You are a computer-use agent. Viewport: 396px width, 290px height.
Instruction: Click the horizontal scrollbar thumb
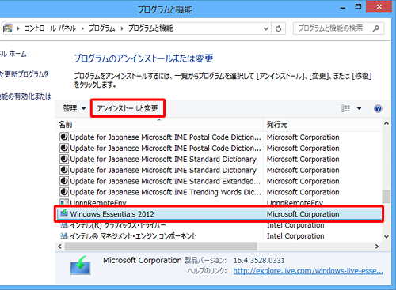point(161,247)
